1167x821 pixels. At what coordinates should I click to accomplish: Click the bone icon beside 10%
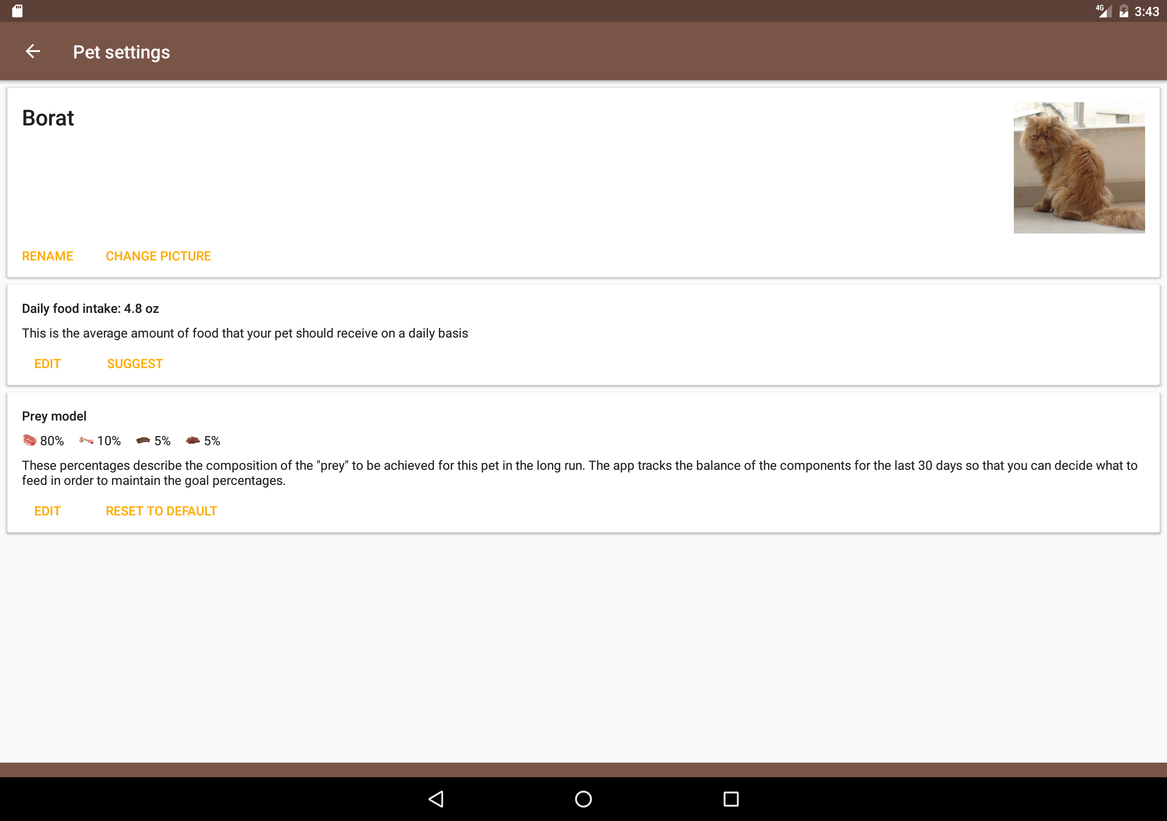86,441
